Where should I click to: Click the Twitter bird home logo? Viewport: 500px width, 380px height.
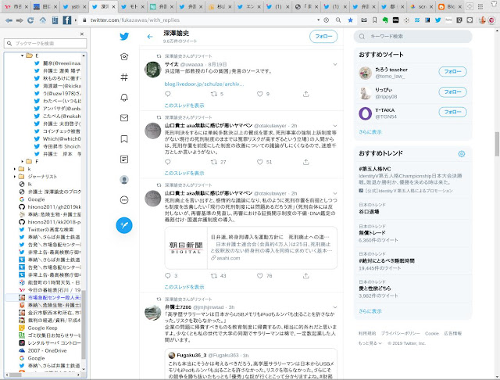coord(124,36)
